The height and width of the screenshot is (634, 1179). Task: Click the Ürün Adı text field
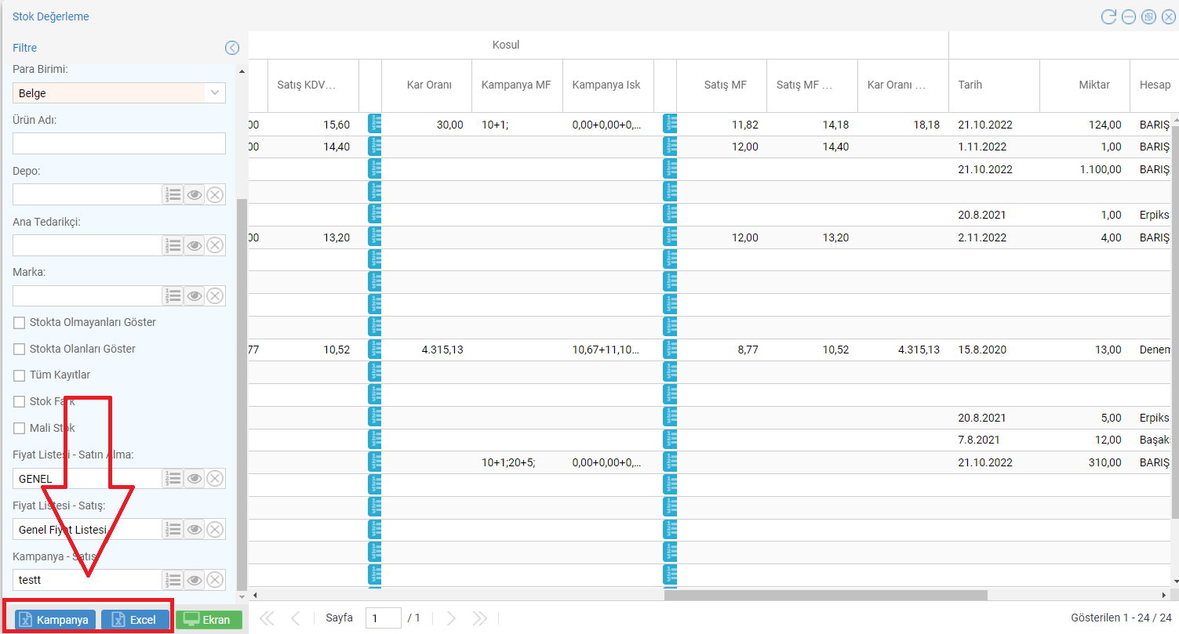click(119, 143)
